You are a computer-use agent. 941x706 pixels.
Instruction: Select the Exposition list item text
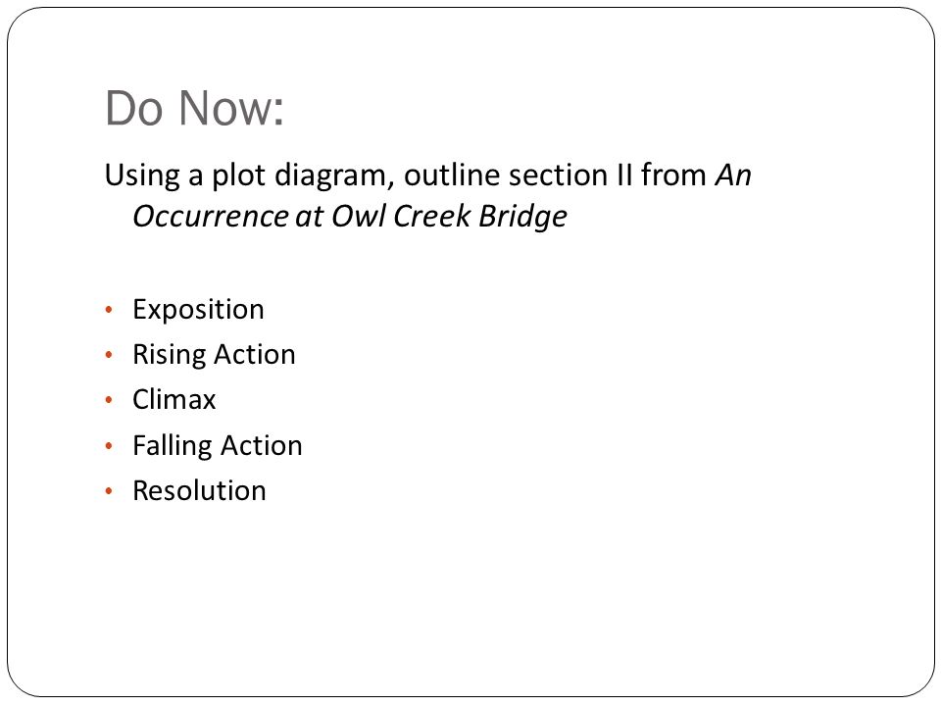[198, 310]
